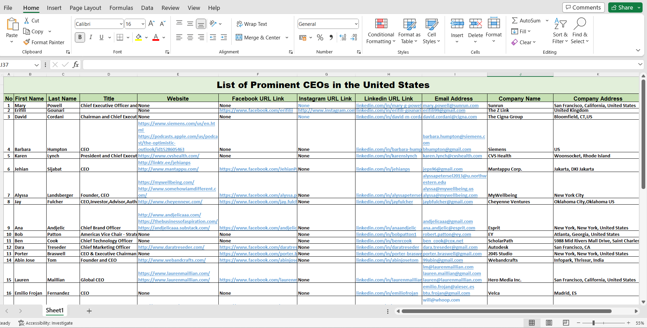Apply Comma Style number format

331,37
